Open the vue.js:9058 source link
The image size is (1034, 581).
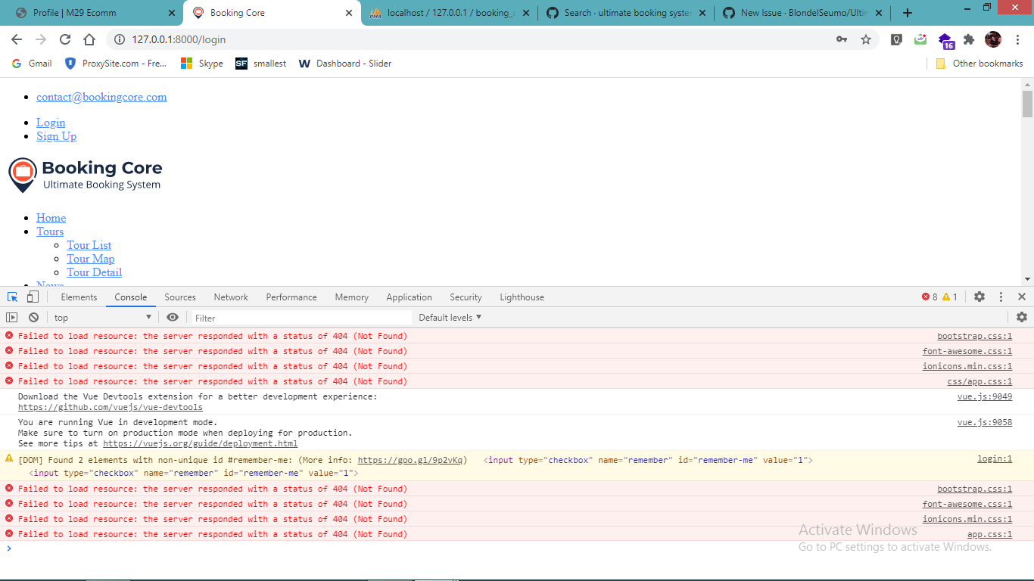tap(984, 423)
